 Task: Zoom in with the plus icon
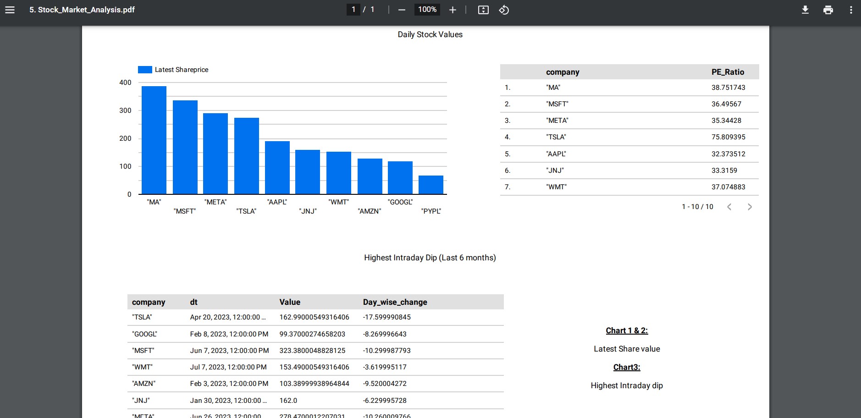(453, 10)
